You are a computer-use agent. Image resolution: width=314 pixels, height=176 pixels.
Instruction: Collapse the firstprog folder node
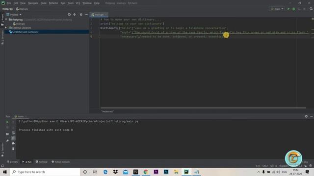6,20
